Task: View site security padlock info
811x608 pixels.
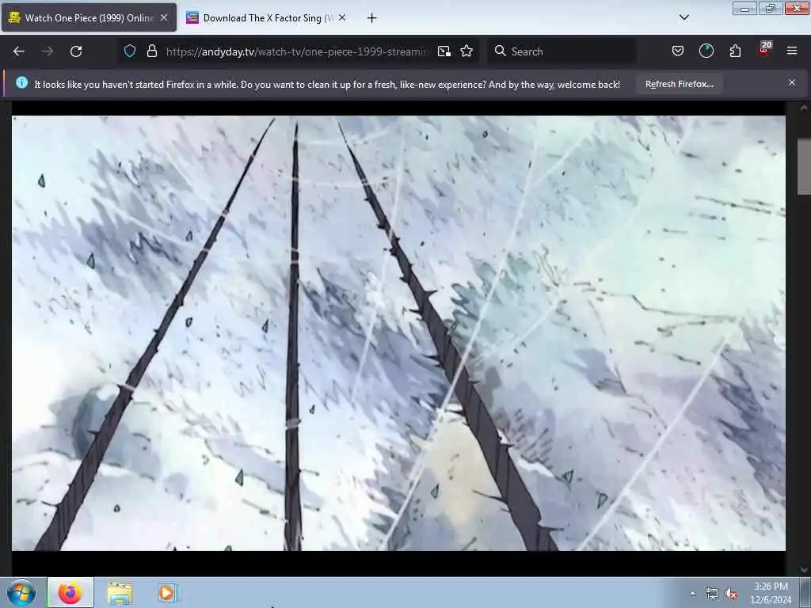Action: pos(151,51)
